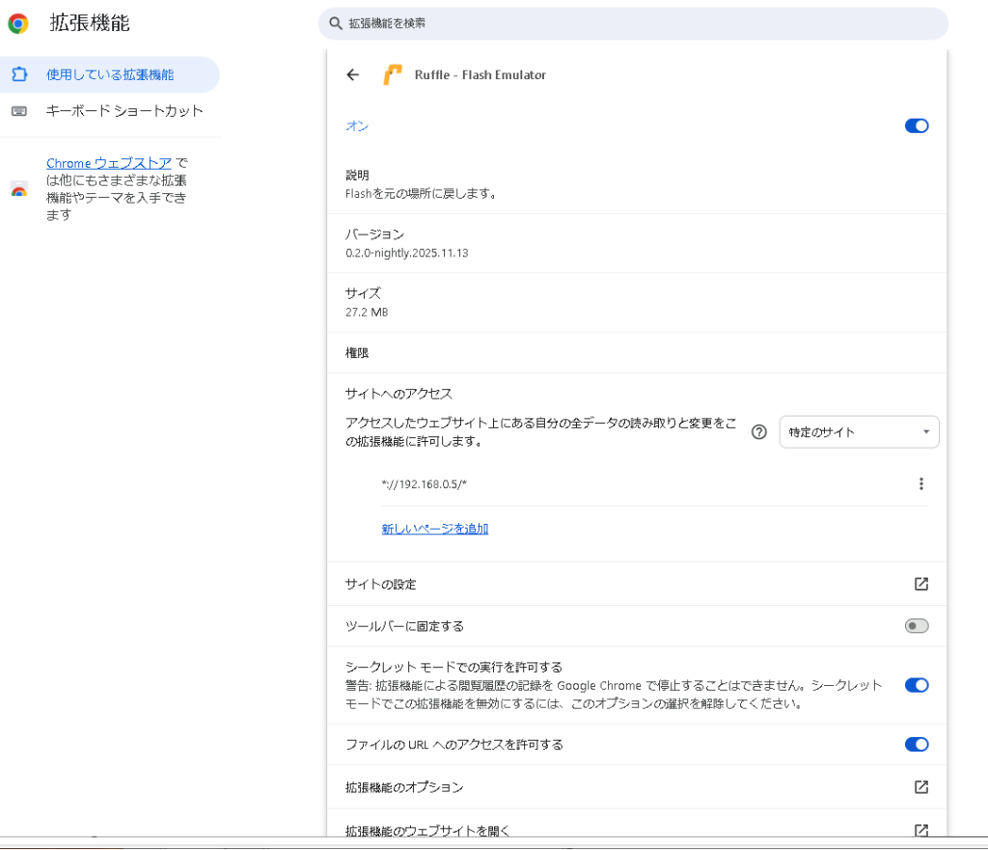Open キーボード ショートカット in sidebar
The image size is (988, 850).
124,111
